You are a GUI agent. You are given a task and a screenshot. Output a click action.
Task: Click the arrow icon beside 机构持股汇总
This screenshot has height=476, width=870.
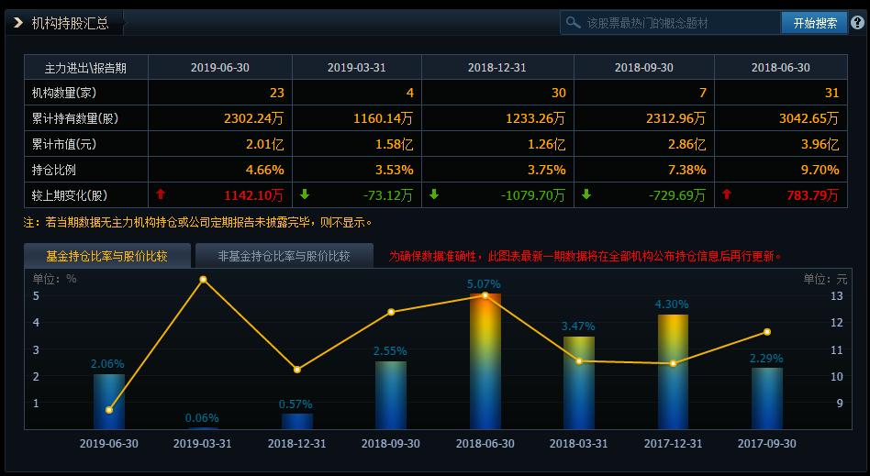17,23
